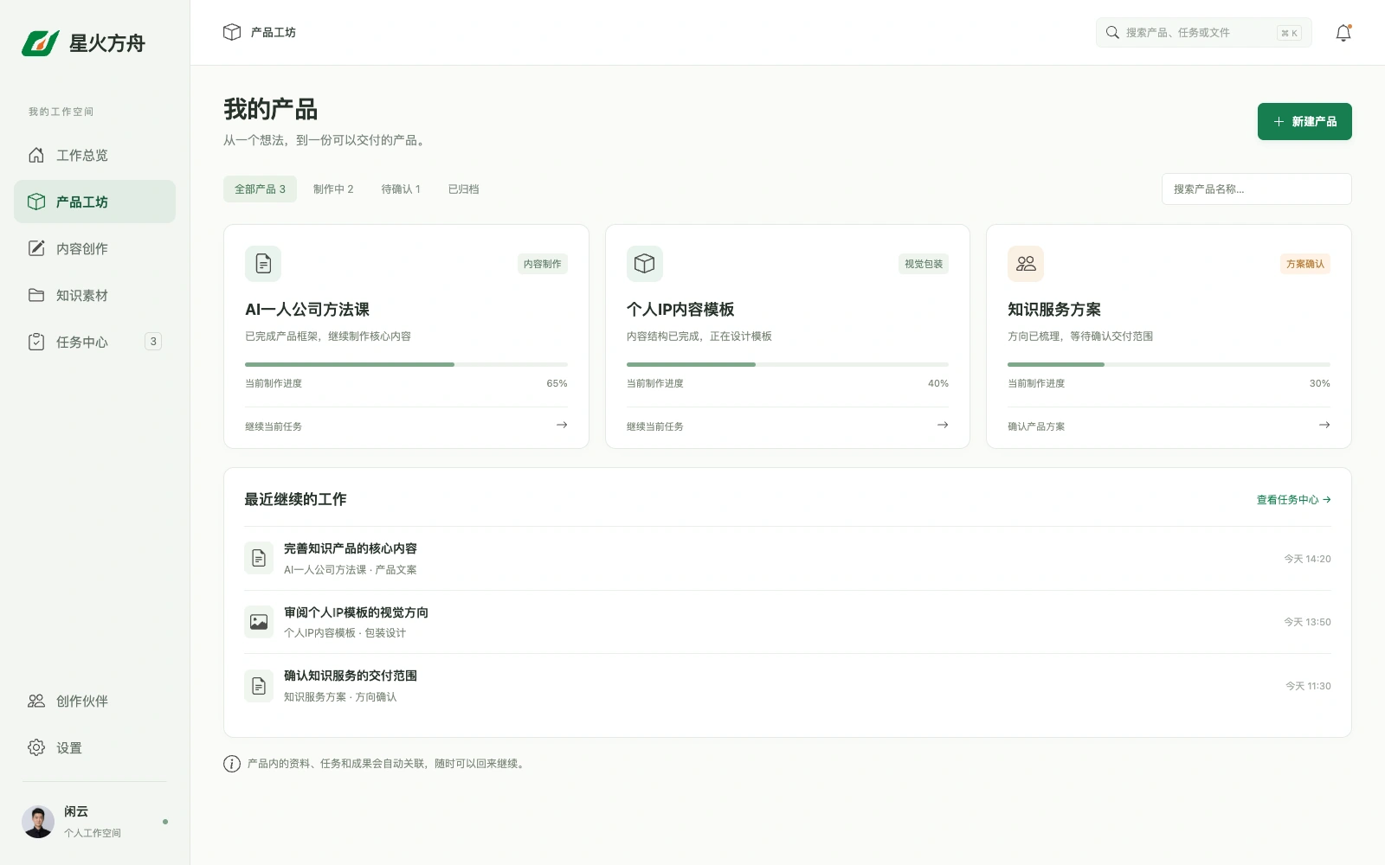The image size is (1385, 865).
Task: Open 完善知识产品的核心内容 task title
Action: click(x=351, y=548)
